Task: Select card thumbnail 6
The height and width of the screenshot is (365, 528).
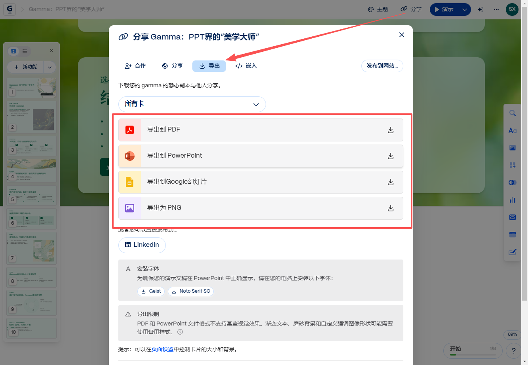Action: [x=31, y=219]
